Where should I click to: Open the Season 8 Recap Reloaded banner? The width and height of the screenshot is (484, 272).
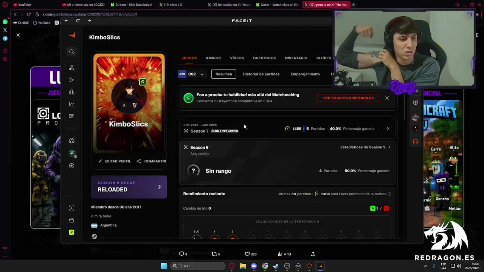pyautogui.click(x=129, y=187)
